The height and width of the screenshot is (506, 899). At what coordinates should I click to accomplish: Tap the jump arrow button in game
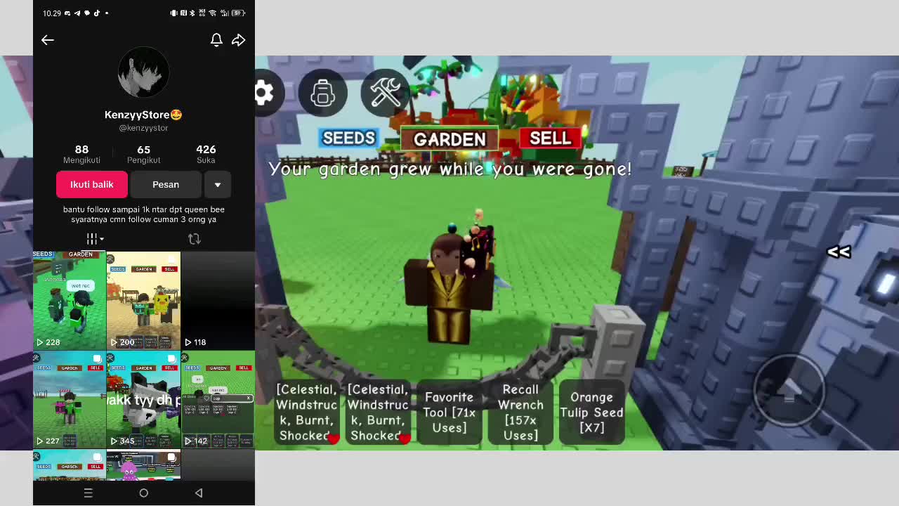[x=789, y=389]
